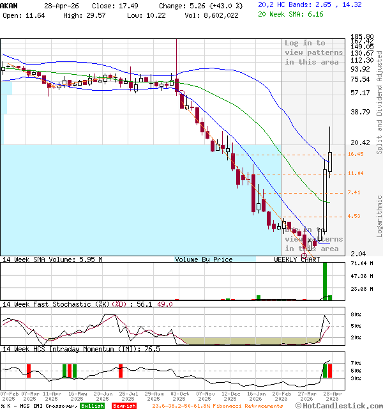
Task: Click the 14 Week Fast Stochastic heading
Action: point(64,304)
